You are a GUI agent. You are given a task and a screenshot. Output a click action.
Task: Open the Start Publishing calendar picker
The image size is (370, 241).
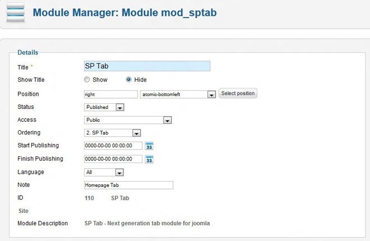click(x=149, y=146)
